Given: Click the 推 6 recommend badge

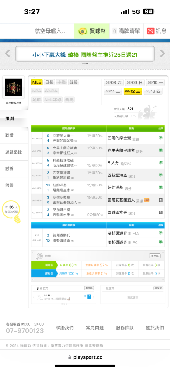Looking at the screenshot, I should [x=88, y=296].
